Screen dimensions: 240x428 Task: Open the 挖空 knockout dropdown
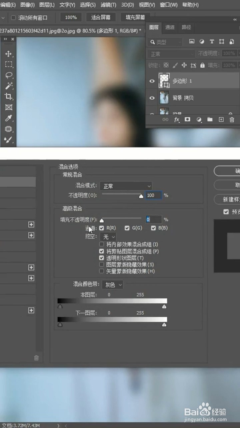(x=108, y=237)
